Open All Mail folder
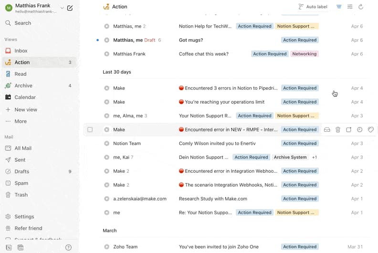This screenshot has width=378, height=253. [x=39, y=148]
